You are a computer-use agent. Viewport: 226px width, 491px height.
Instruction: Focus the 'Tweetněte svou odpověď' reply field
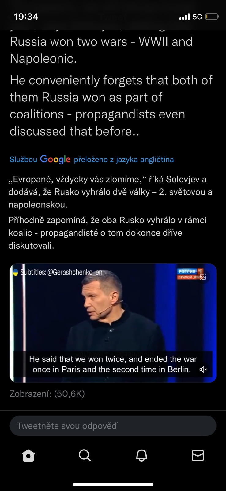pyautogui.click(x=113, y=426)
